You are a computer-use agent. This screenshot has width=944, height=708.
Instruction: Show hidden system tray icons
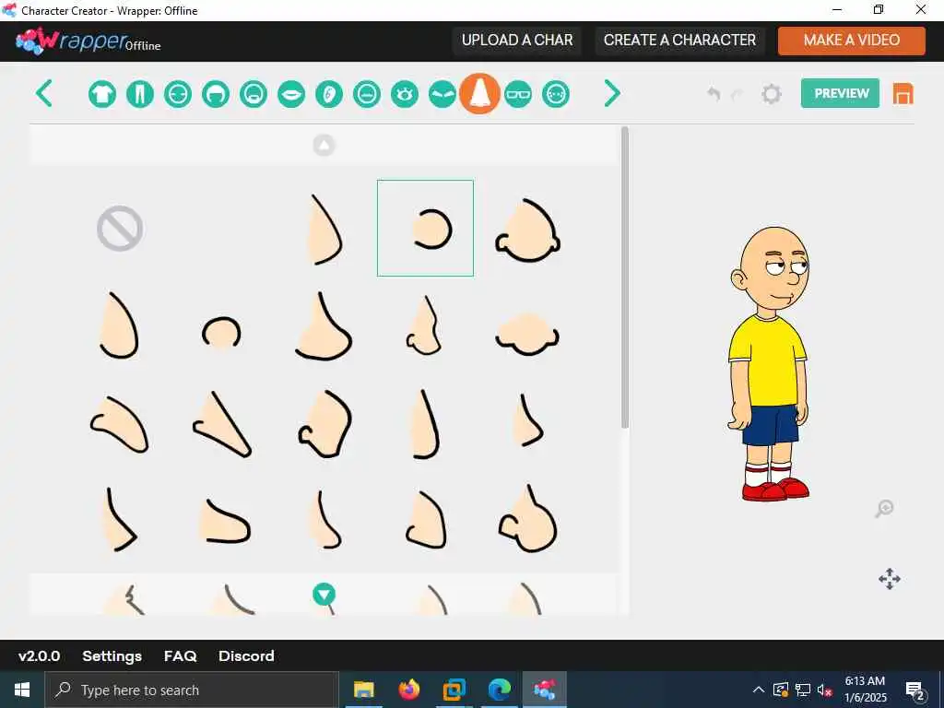759,690
